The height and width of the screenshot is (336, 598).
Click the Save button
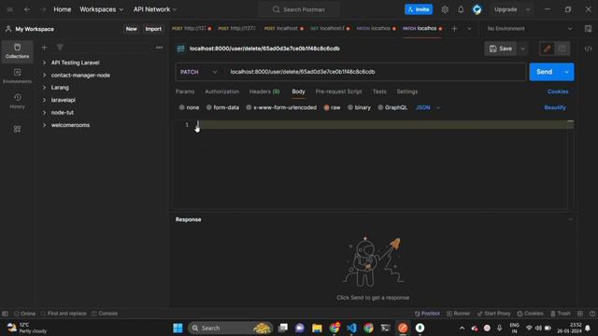coord(501,49)
